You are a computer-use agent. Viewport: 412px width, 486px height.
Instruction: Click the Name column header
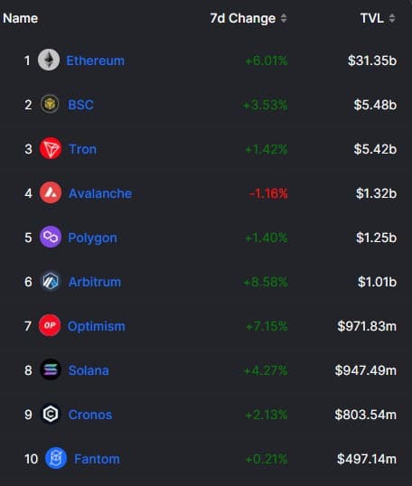point(21,18)
